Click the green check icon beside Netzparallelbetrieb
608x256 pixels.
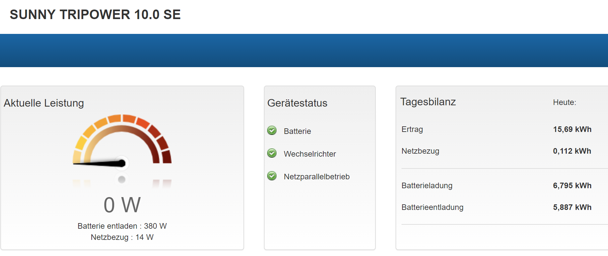tap(272, 176)
